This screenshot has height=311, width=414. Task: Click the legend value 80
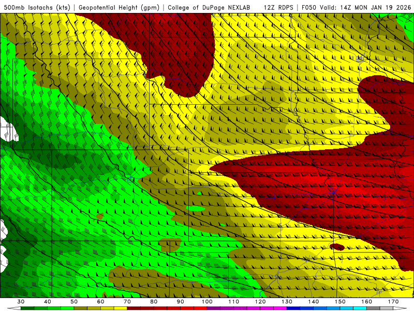click(154, 301)
